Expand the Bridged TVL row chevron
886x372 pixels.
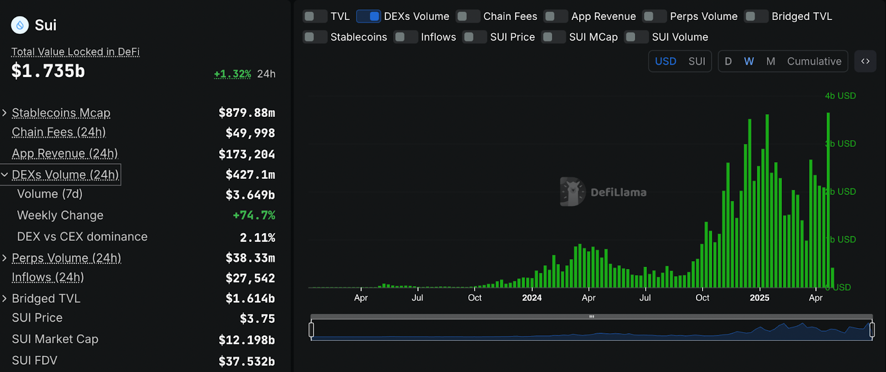[x=4, y=298]
